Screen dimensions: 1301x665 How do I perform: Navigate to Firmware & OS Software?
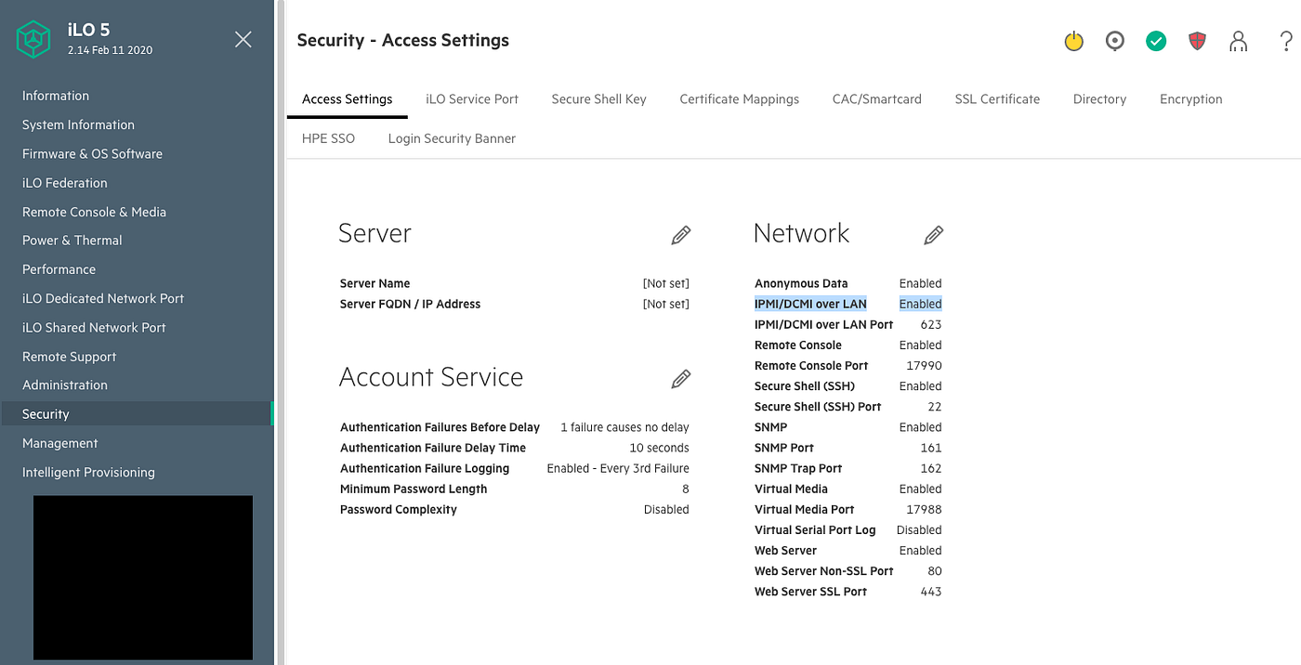[92, 154]
